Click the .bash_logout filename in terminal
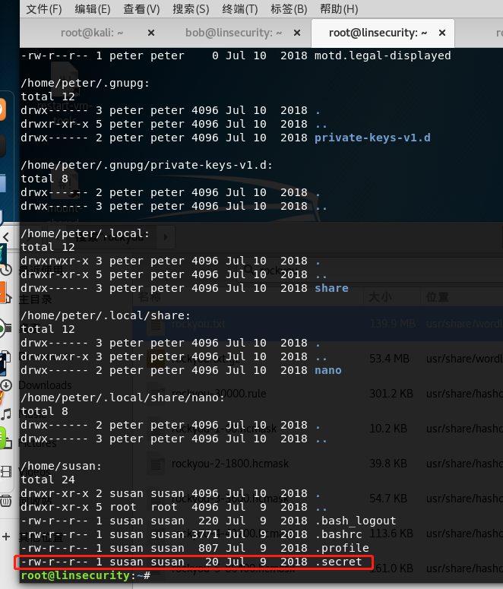The height and width of the screenshot is (589, 503). pos(355,521)
